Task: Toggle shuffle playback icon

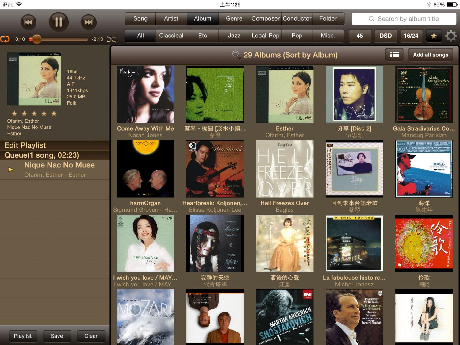Action: tap(112, 39)
